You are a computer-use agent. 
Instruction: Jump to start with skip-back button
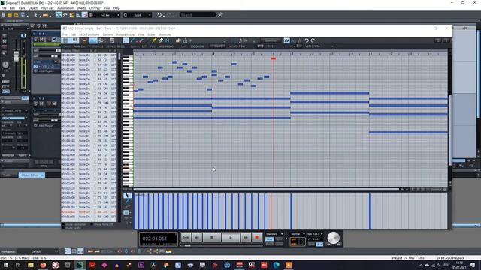186,237
